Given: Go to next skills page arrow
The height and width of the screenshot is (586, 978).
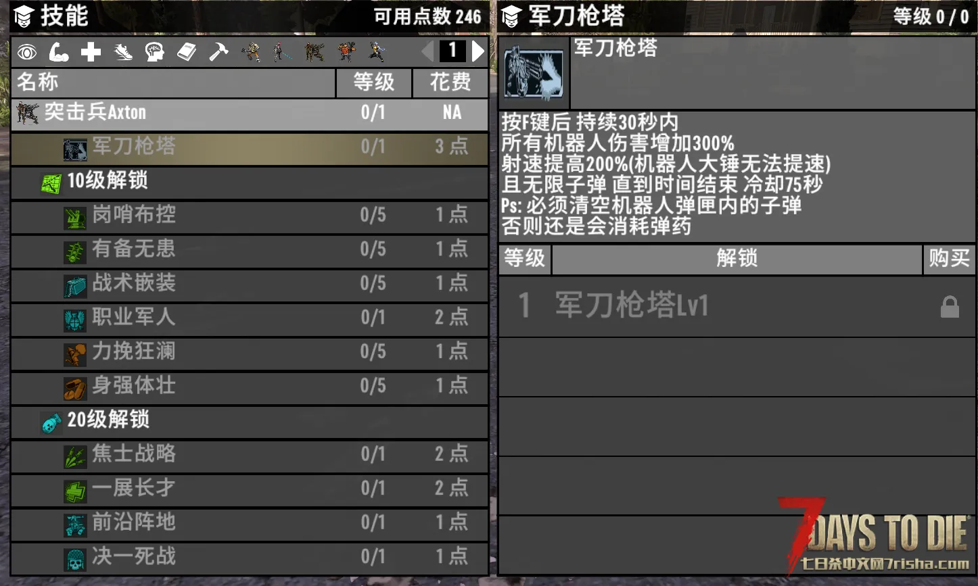Looking at the screenshot, I should click(x=478, y=51).
